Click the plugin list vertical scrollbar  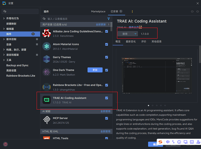[x=111, y=27]
